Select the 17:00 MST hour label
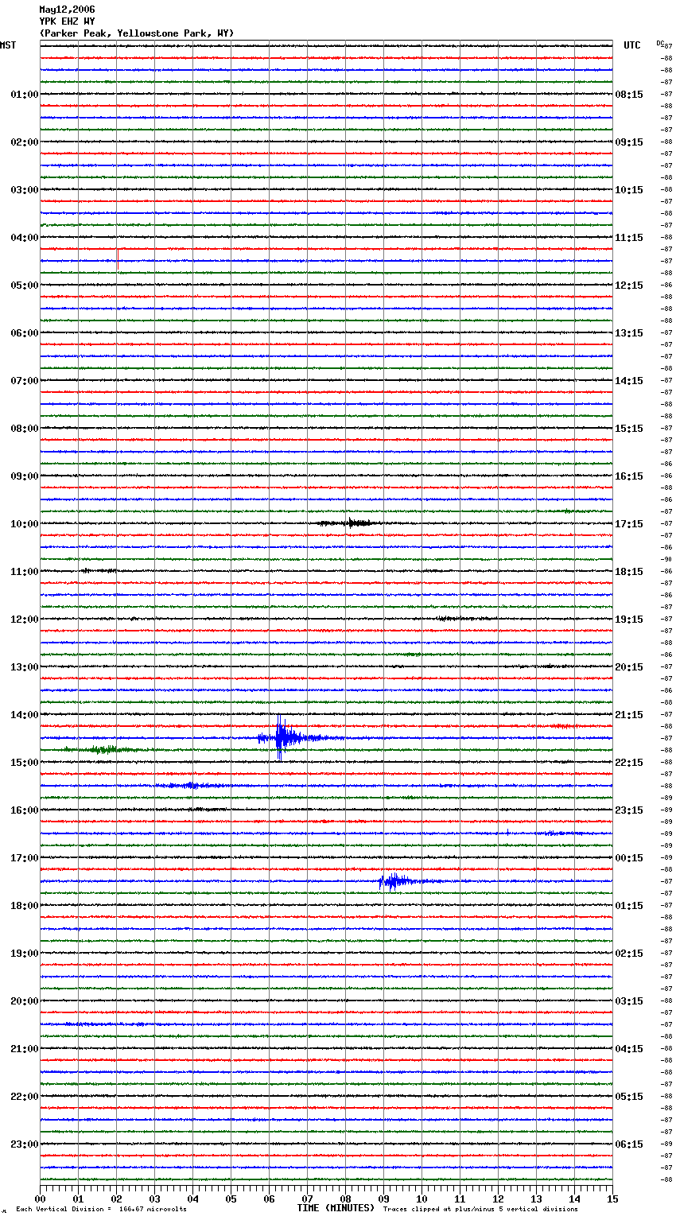 coord(25,858)
